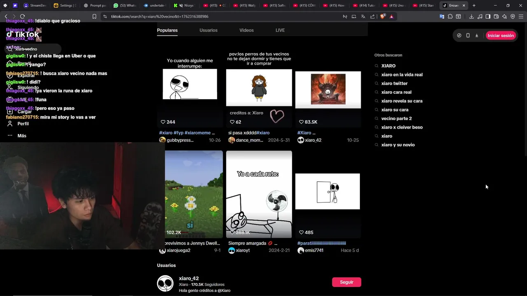527x296 pixels.
Task: Open the media playlist music-note icon
Action: tap(480, 16)
